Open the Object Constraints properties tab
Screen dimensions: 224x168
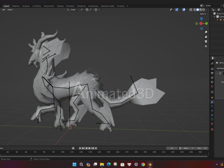[x=212, y=115]
